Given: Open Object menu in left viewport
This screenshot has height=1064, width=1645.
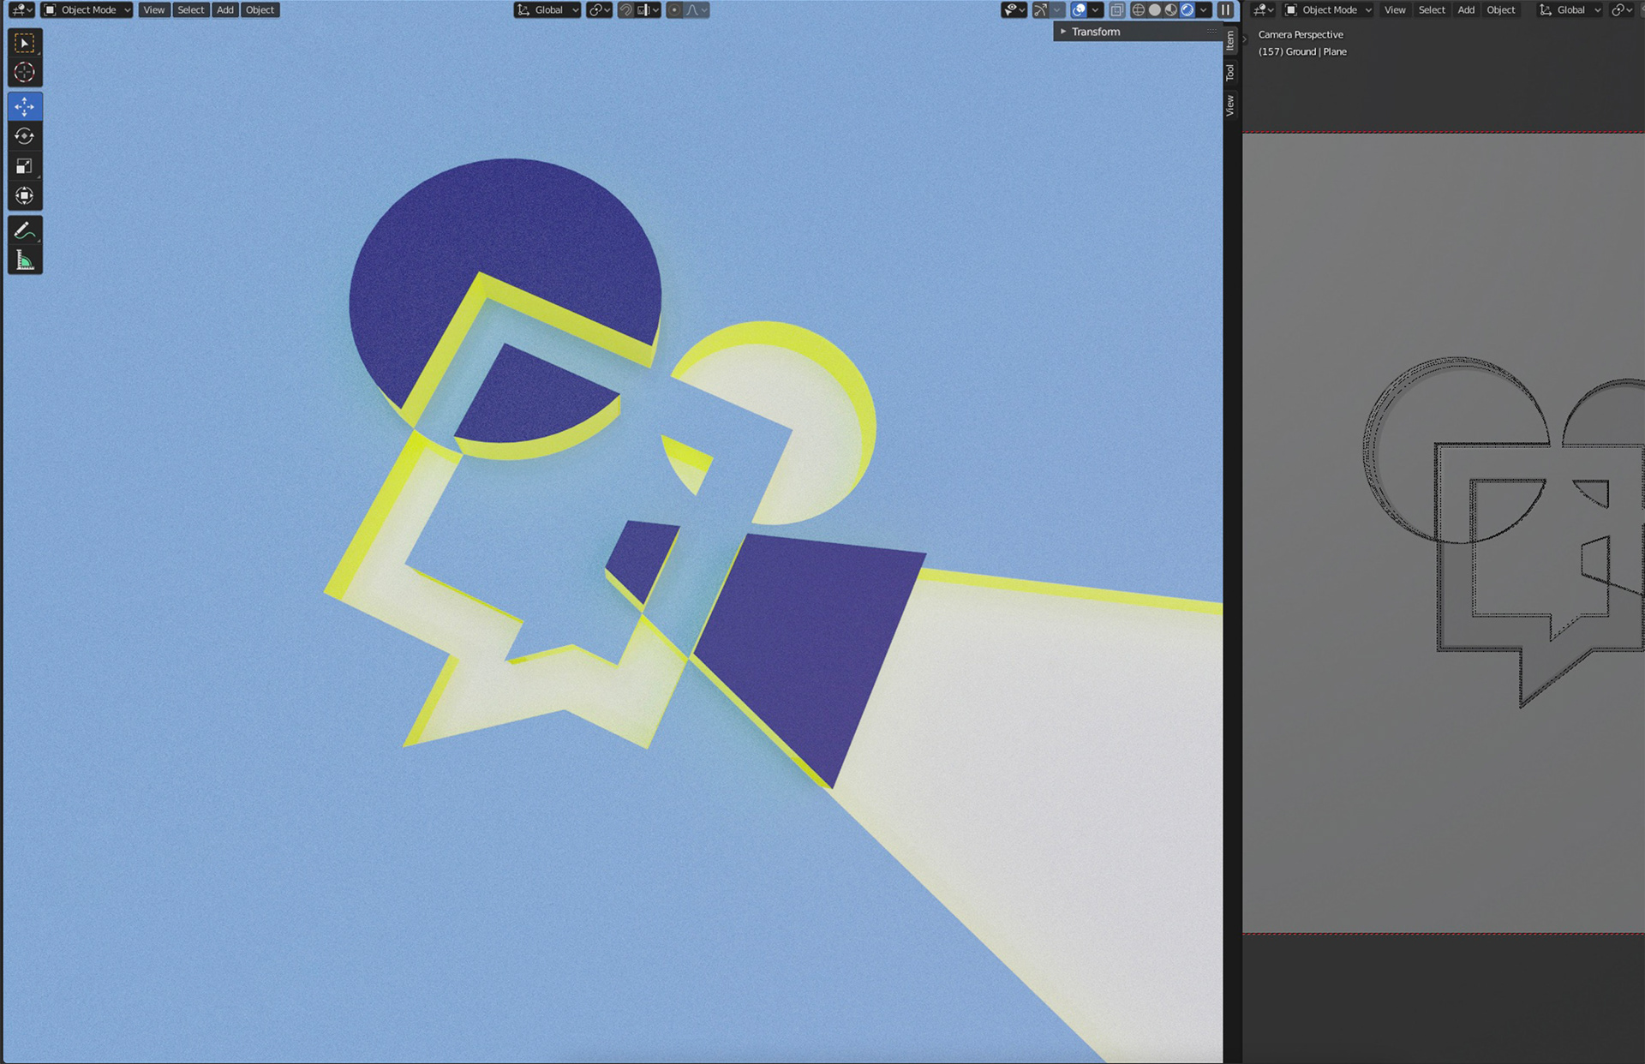Looking at the screenshot, I should pyautogui.click(x=260, y=10).
